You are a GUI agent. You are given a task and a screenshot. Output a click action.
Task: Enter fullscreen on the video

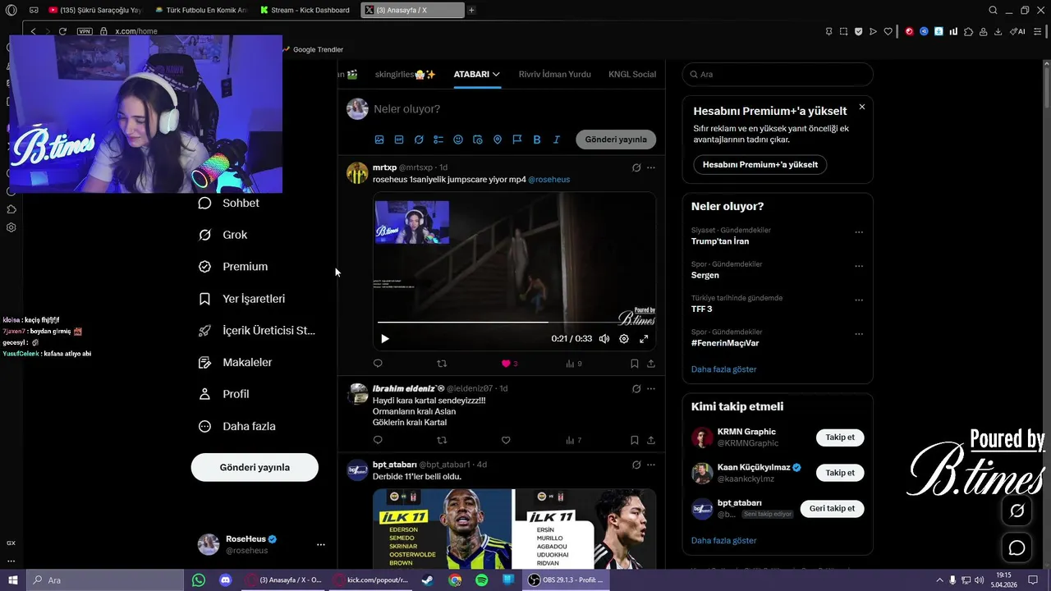point(644,338)
